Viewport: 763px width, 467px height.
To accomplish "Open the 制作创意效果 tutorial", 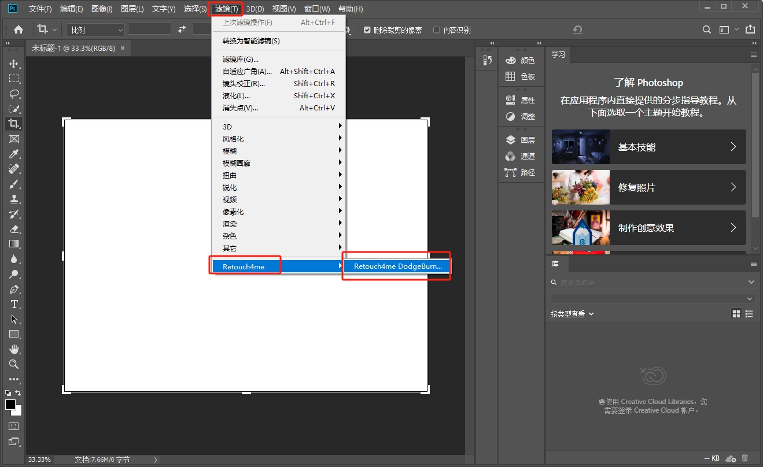I will (x=649, y=228).
